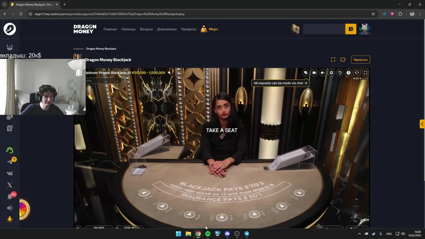Click TAKE A SEAT prompt
The image size is (425, 239).
[222, 130]
